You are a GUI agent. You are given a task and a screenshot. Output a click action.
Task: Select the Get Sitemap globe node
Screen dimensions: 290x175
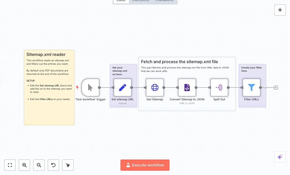pyautogui.click(x=155, y=88)
